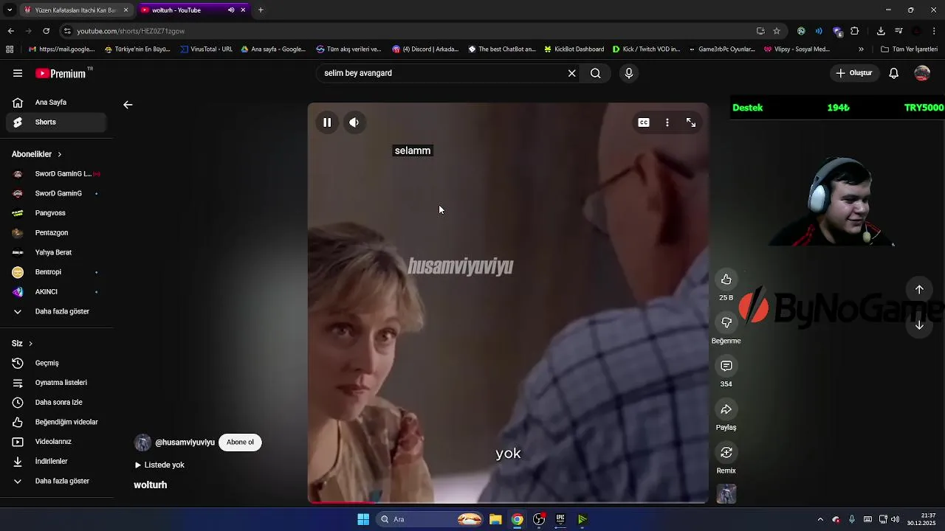Click the browser address bar

click(413, 31)
